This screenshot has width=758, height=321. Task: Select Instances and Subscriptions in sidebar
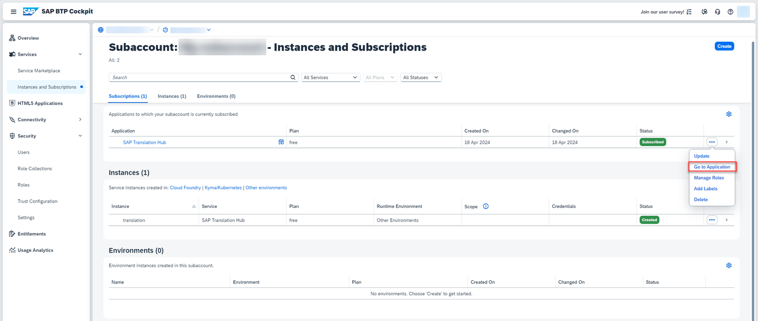47,87
